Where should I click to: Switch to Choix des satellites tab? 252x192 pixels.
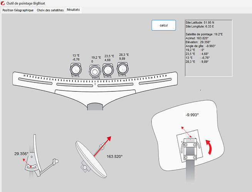(x=50, y=10)
